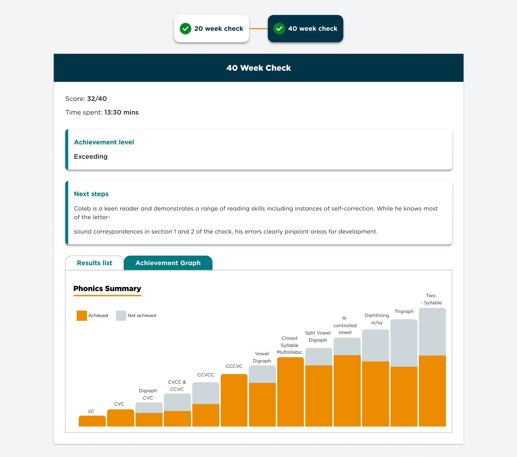Click the CVC orange bar

pos(121,418)
